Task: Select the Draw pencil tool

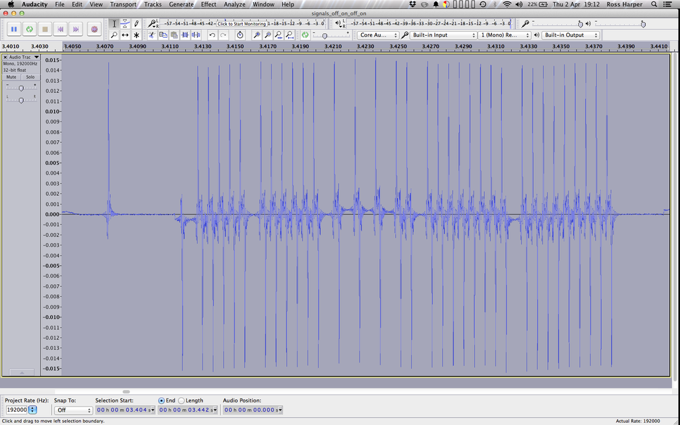Action: pos(136,24)
